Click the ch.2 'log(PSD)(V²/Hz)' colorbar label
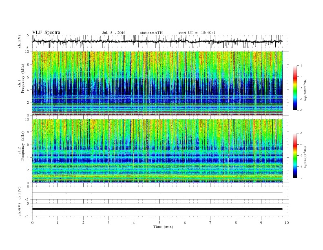 pyautogui.click(x=305, y=157)
